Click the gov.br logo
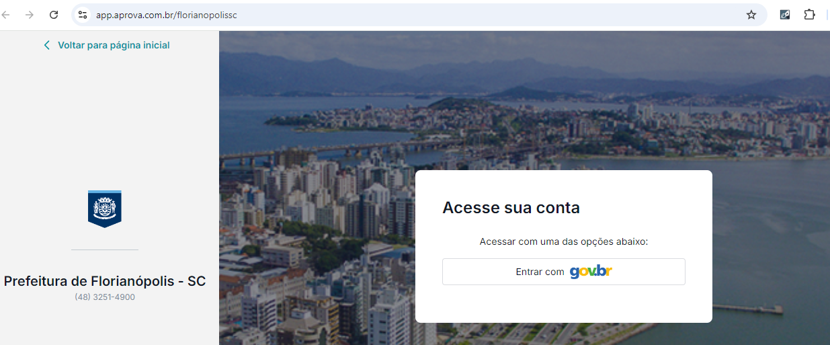Viewport: 830px width, 345px height. [591, 272]
